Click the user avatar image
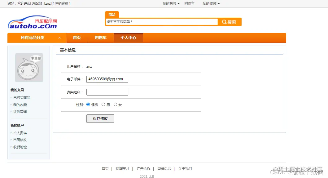This screenshot has height=178, width=328. click(29, 67)
